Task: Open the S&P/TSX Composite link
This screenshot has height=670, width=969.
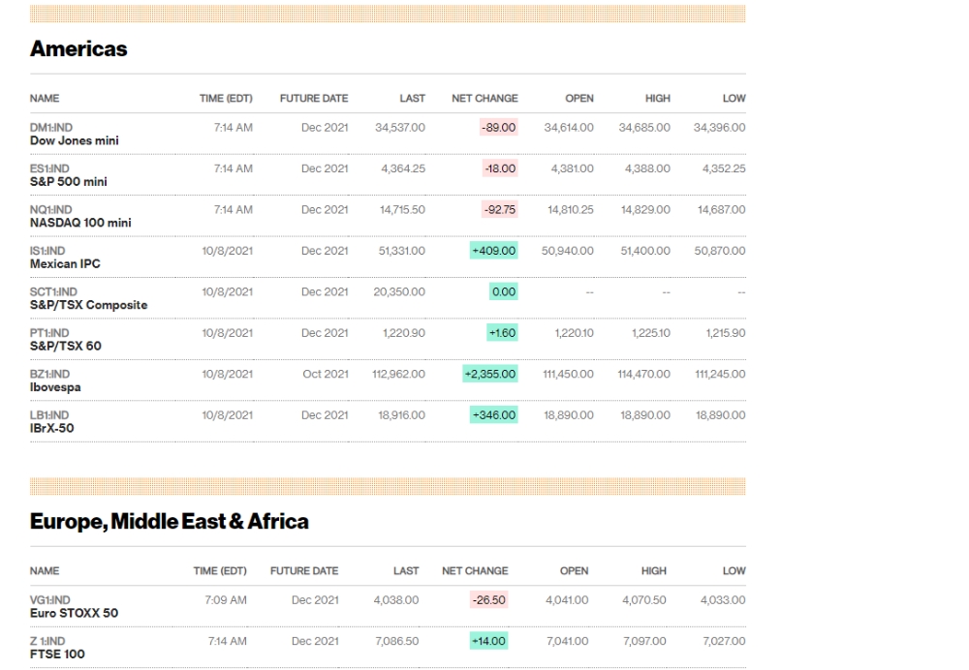Action: [88, 305]
